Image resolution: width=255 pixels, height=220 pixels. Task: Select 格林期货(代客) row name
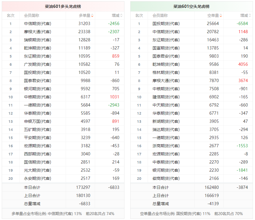point(166,72)
